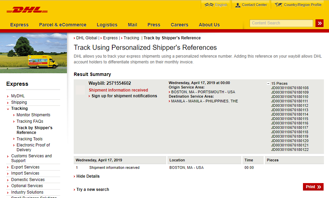
Task: Collapse the 15 Pieces list
Action: tap(268, 83)
